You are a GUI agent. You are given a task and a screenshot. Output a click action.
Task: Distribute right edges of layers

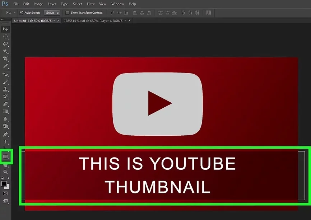197,13
